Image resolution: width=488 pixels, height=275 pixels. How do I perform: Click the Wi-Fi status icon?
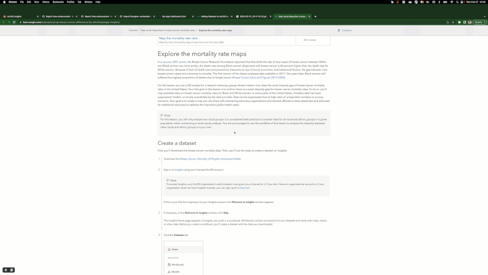pyautogui.click(x=451, y=2)
